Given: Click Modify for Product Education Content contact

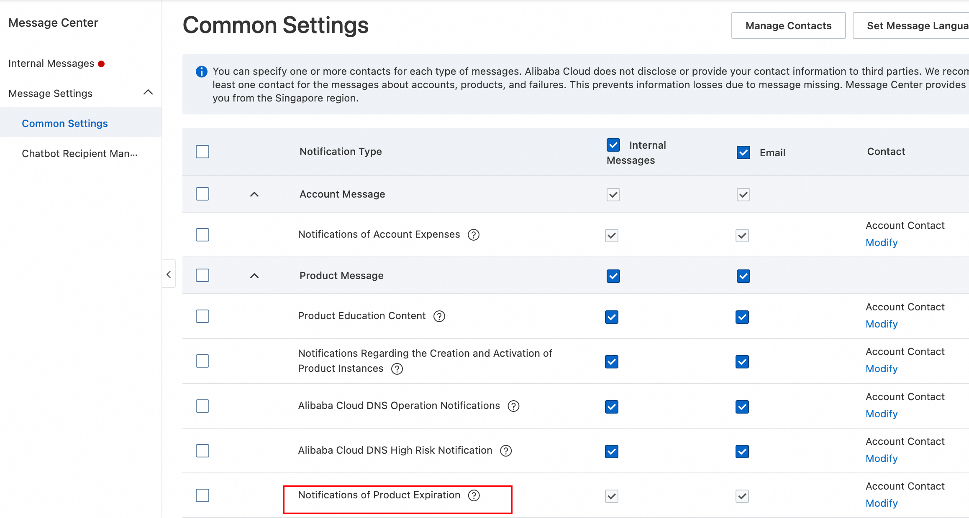Looking at the screenshot, I should [881, 324].
